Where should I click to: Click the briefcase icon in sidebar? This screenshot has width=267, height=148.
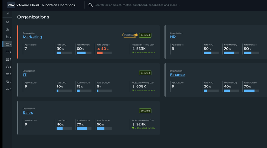[x=7, y=52]
